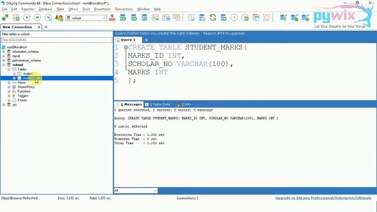Expand the Stored Procs node
Viewport: 377px width, 212px height.
(9, 87)
